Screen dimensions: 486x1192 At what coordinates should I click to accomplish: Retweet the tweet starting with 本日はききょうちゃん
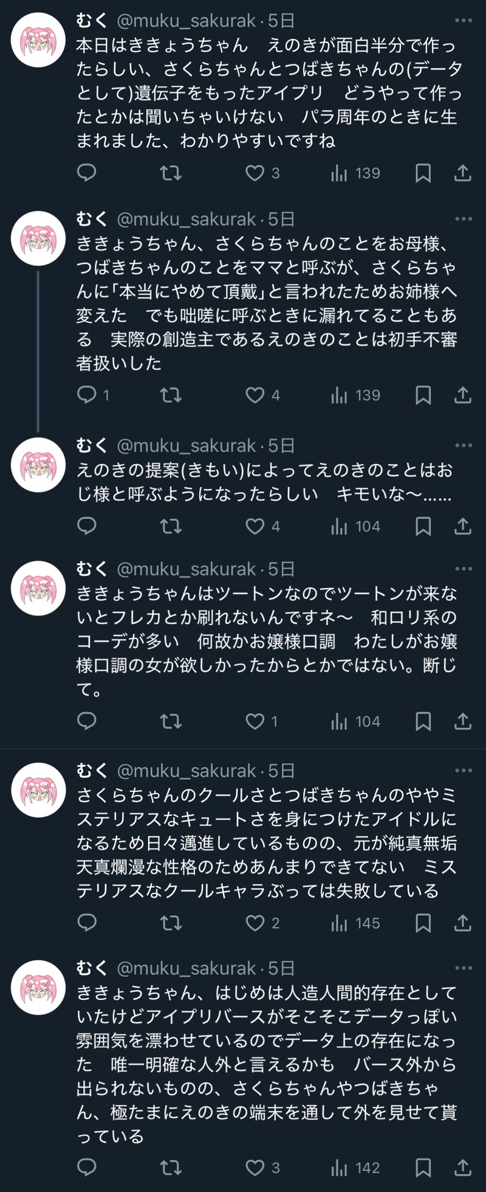[x=171, y=173]
